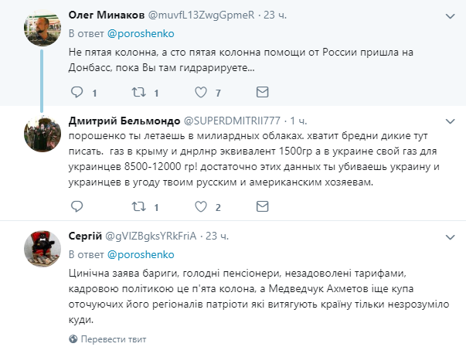The width and height of the screenshot is (466, 347).
Task: Retweet Олег Минаков's tweet
Action: pos(139,93)
